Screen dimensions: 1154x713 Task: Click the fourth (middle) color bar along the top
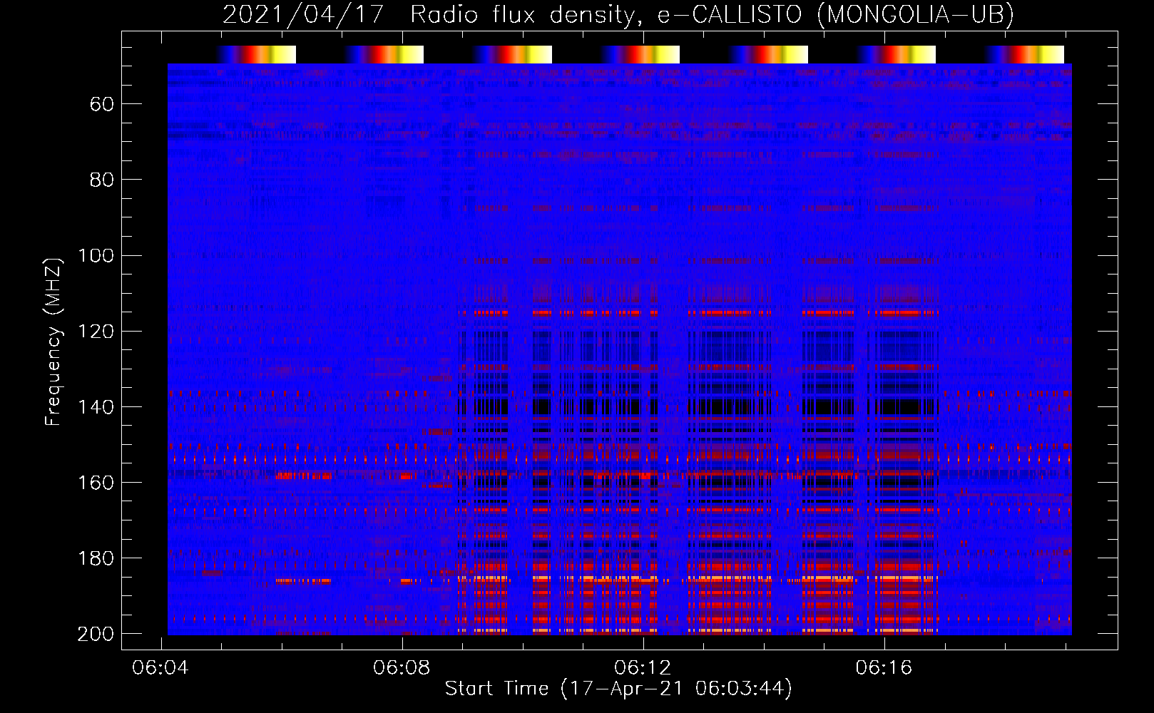[640, 54]
